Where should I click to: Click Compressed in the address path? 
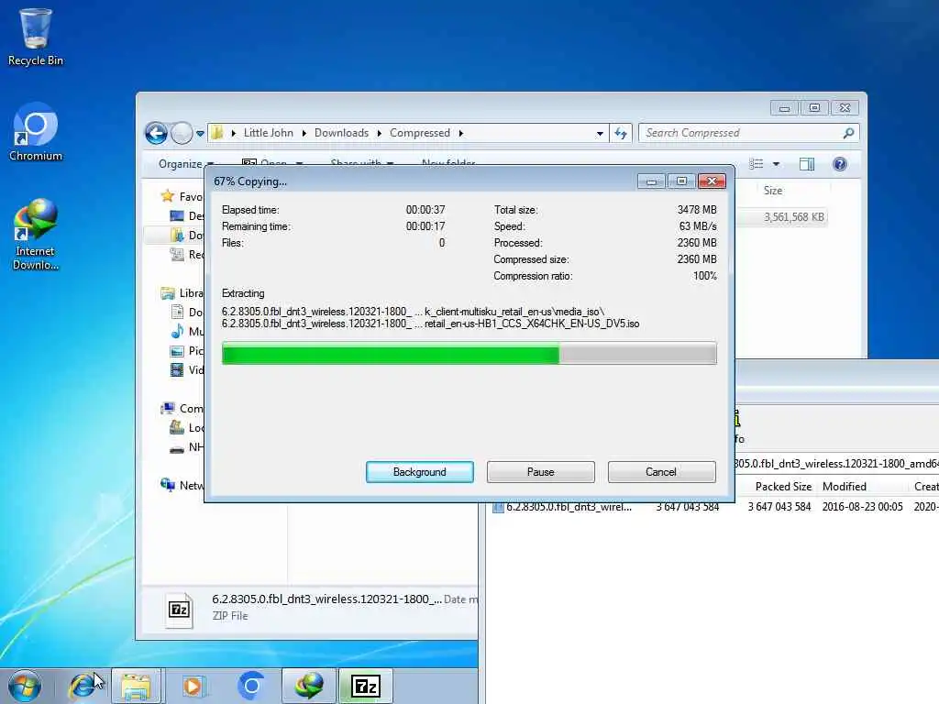(x=420, y=133)
